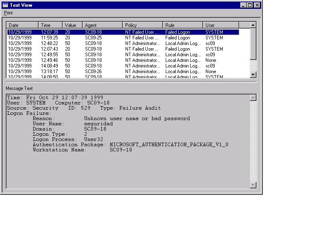Click the Value column header
Image resolution: width=321 pixels, height=241 pixels.
coord(72,25)
